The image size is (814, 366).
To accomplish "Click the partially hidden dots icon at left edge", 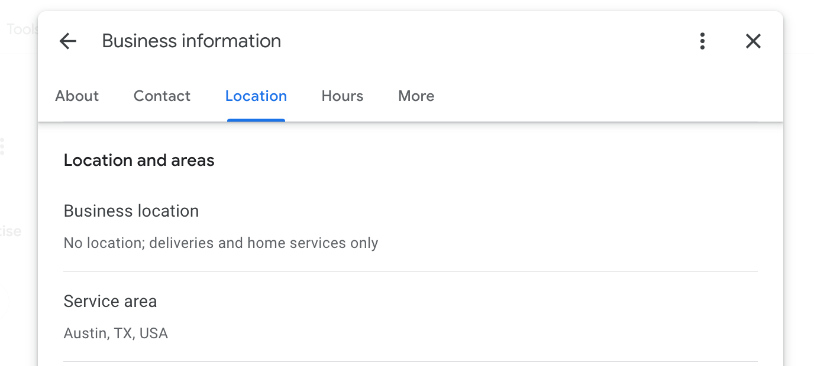I will tap(2, 146).
